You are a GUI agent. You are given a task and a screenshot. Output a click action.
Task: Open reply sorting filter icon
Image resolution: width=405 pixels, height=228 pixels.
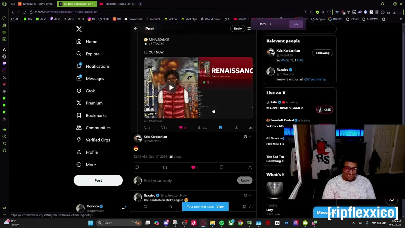(x=249, y=28)
